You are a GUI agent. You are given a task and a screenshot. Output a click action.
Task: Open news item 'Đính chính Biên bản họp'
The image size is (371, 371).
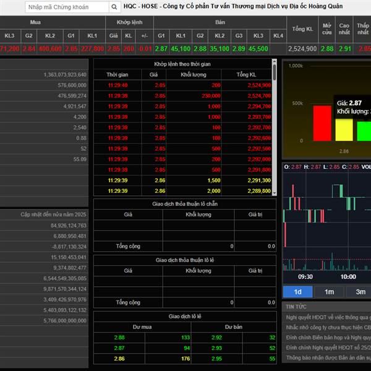(328, 338)
